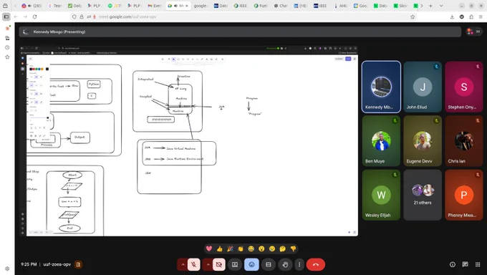Switch to the Daily browser tab
Viewport: 487px width, 275px height.
(75, 6)
